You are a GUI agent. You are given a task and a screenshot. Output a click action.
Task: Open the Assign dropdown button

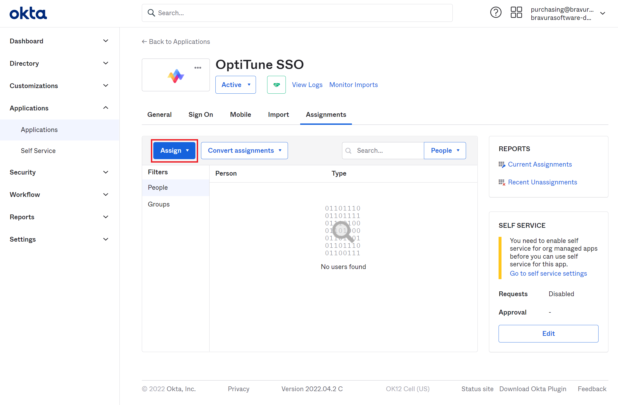coord(174,151)
